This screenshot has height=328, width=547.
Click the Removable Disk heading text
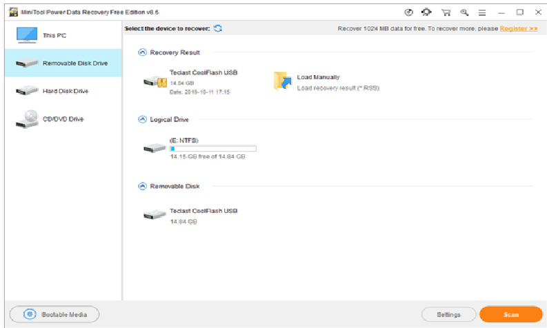tap(175, 186)
